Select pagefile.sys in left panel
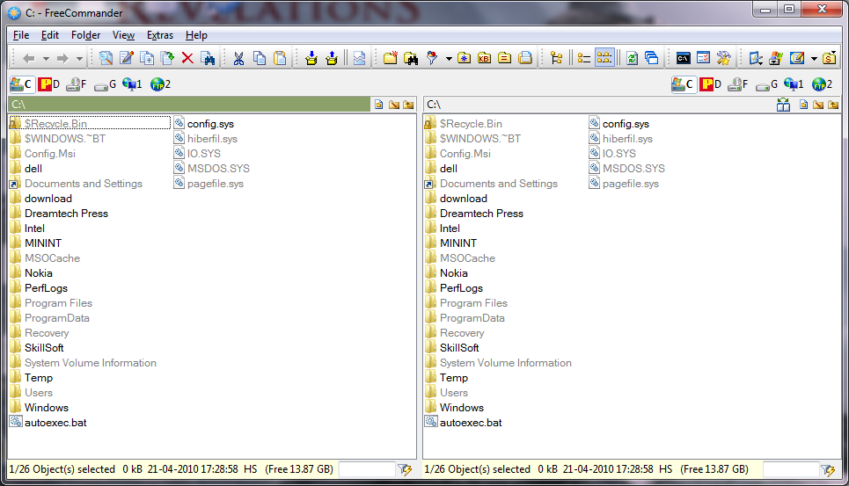The image size is (849, 486). [x=209, y=184]
